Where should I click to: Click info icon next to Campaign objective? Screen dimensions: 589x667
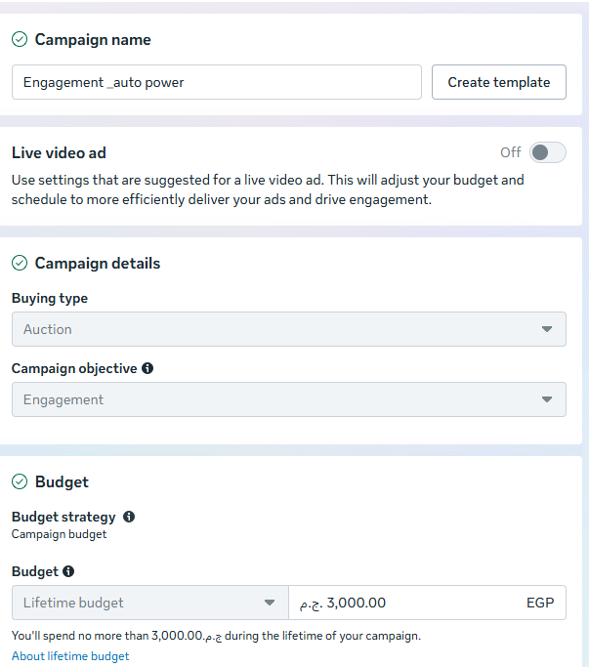point(147,368)
